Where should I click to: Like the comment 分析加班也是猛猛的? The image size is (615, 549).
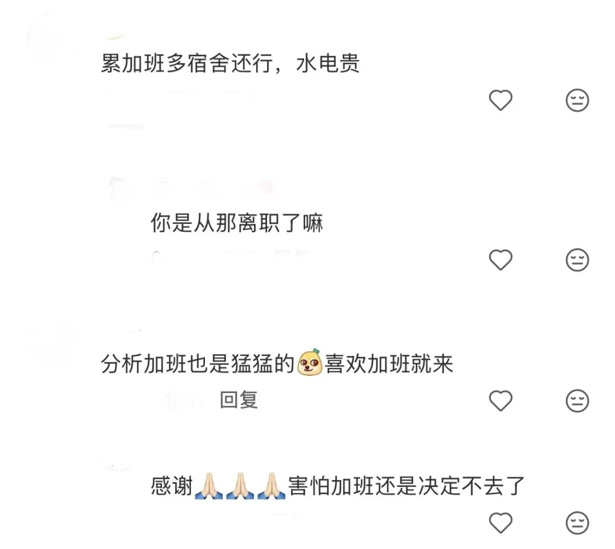coord(501,401)
